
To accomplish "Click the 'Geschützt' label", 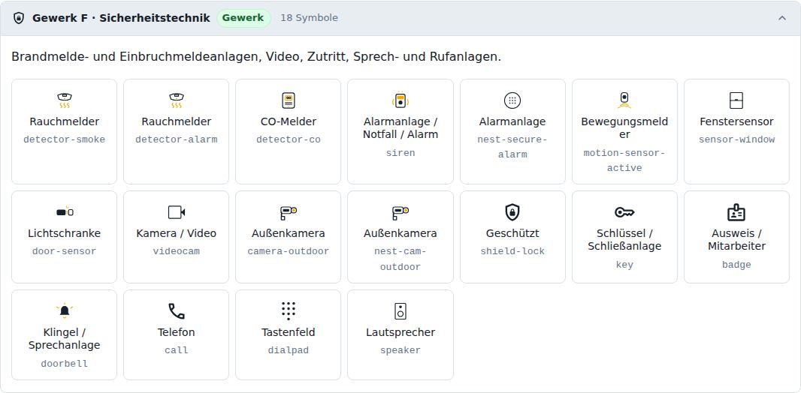I will [x=512, y=233].
